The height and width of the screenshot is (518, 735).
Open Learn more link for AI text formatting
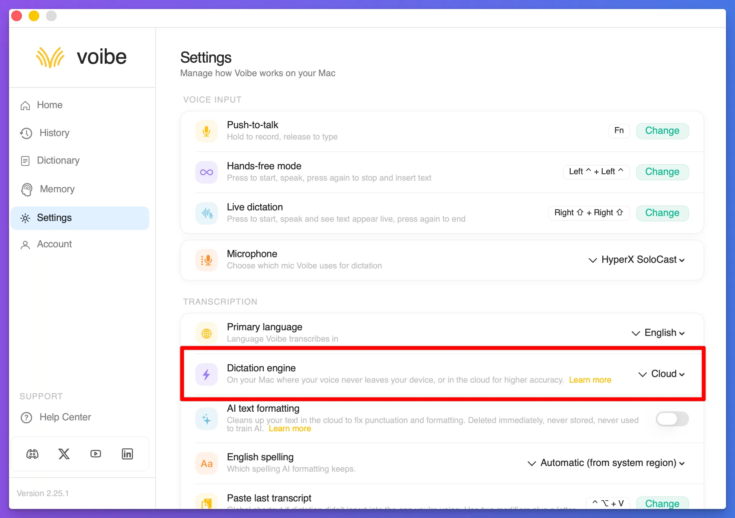click(289, 429)
